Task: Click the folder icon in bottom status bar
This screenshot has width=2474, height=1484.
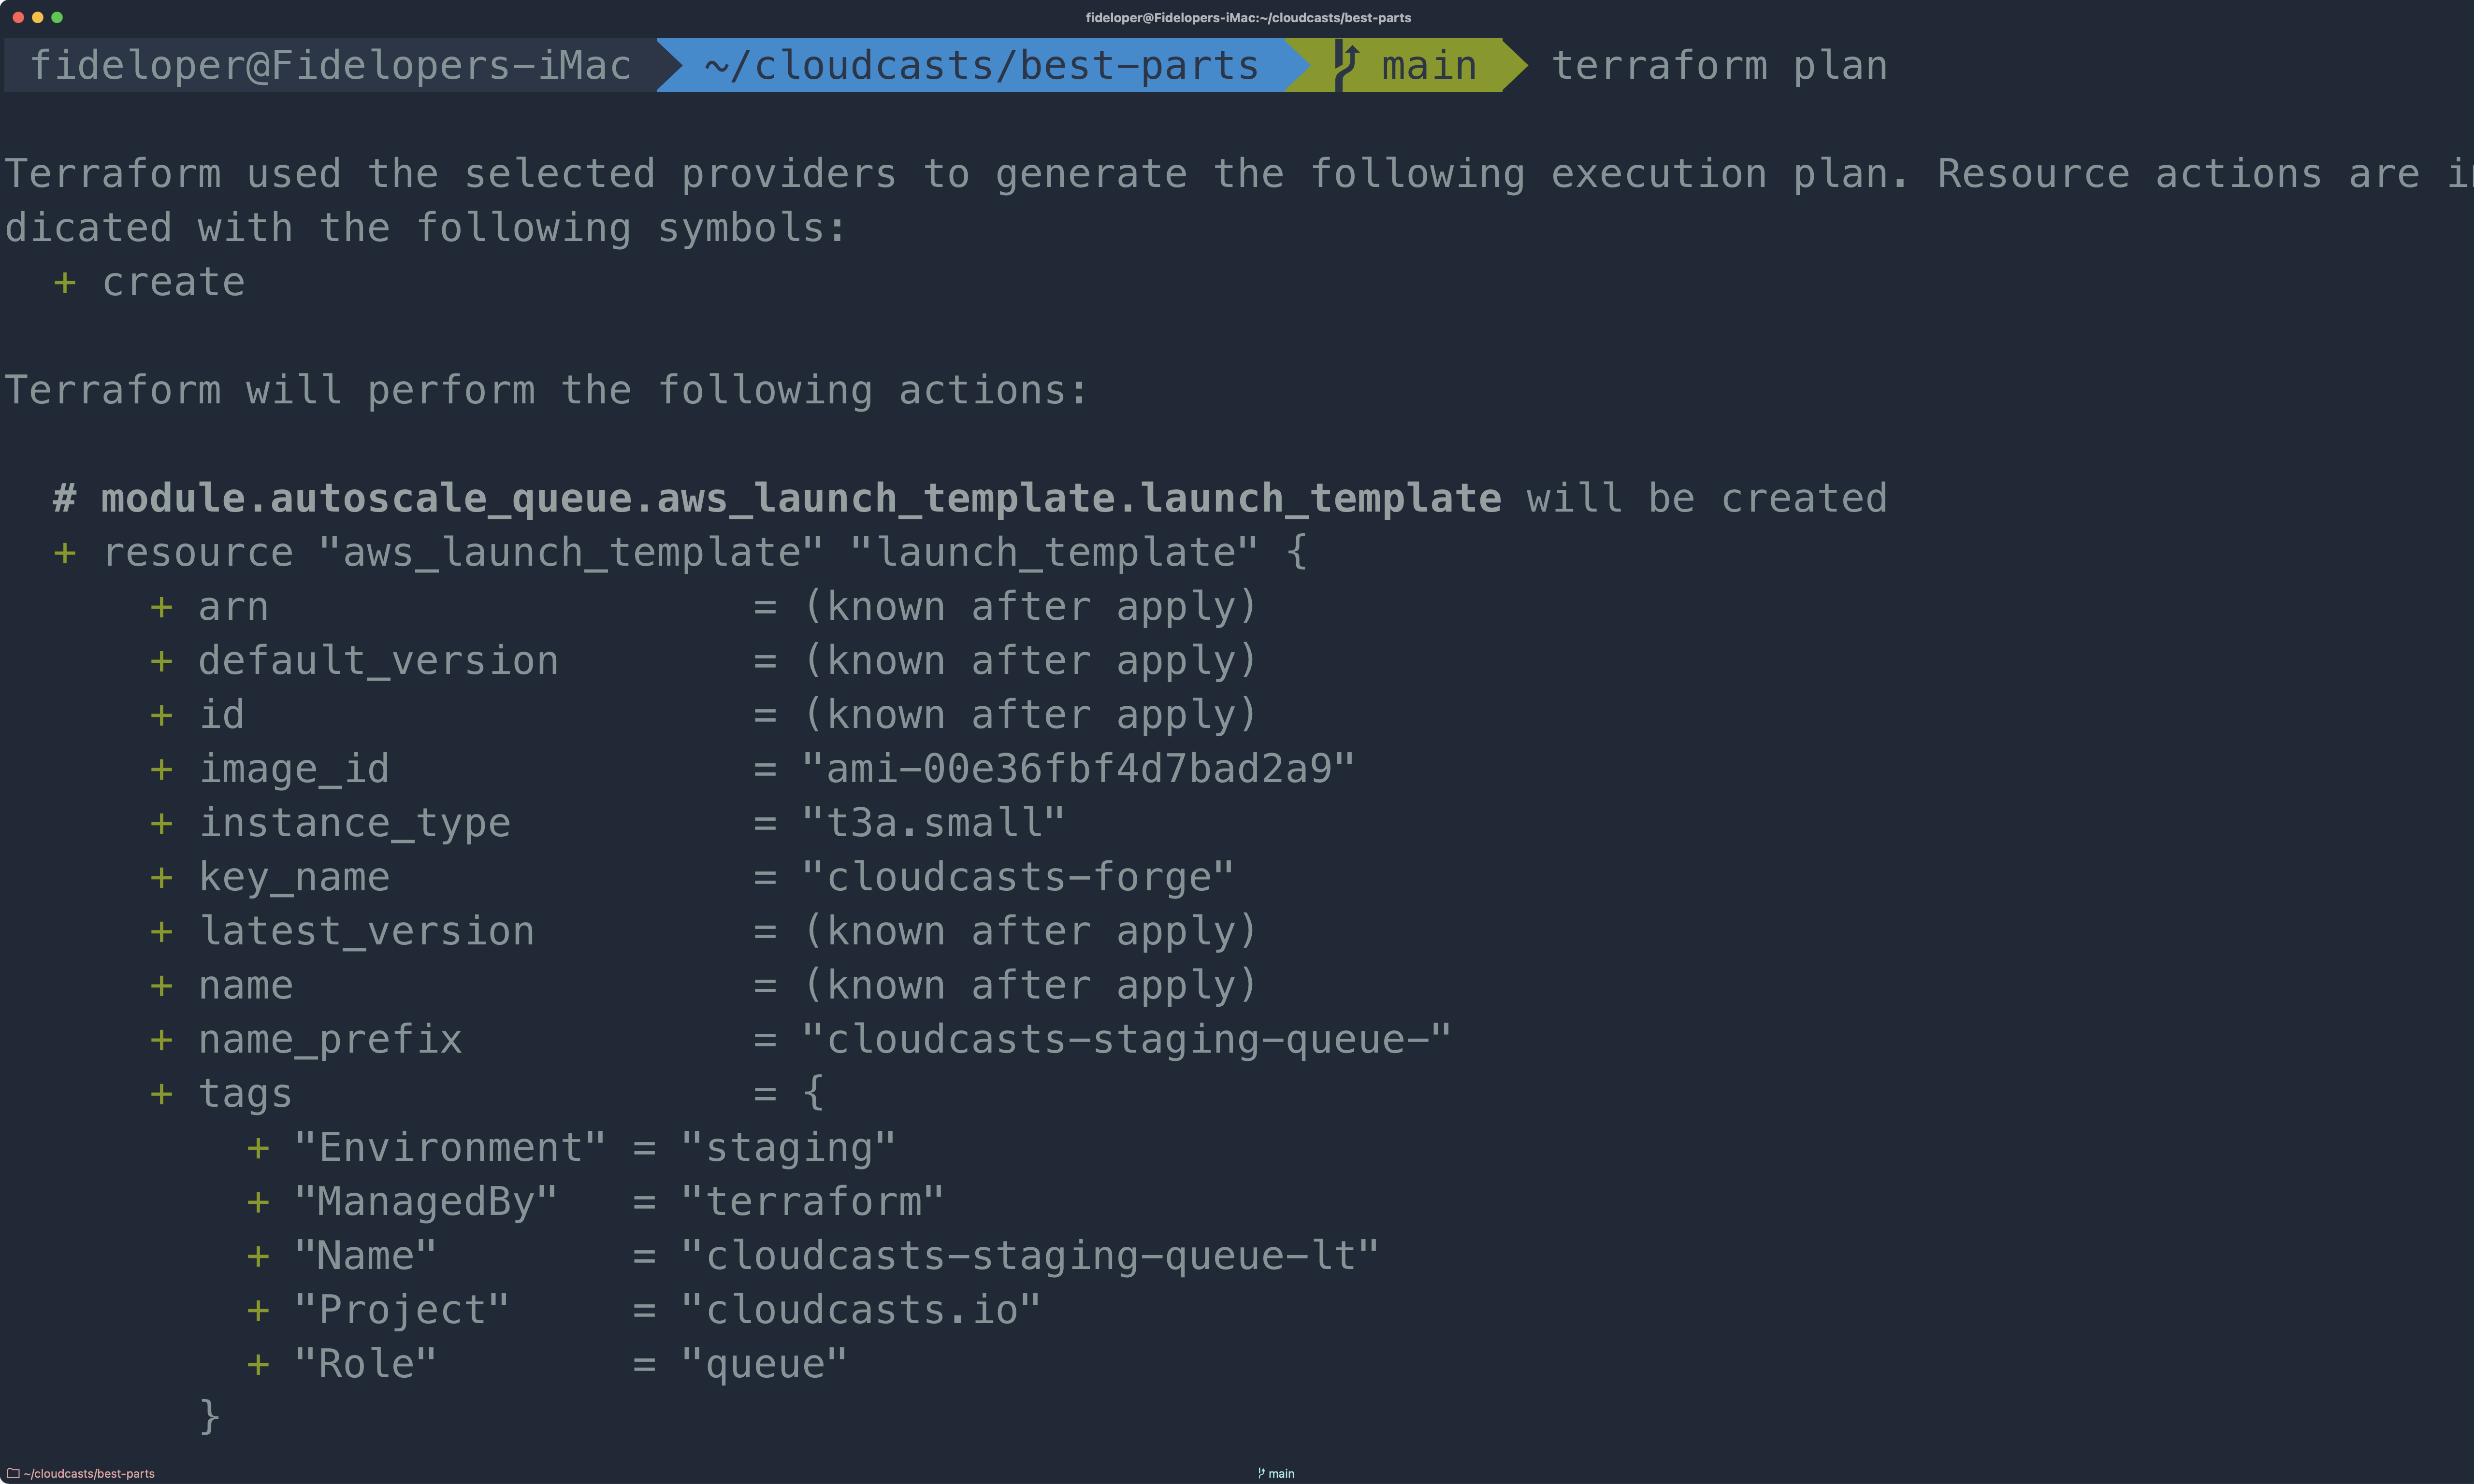Action: pos(14,1473)
